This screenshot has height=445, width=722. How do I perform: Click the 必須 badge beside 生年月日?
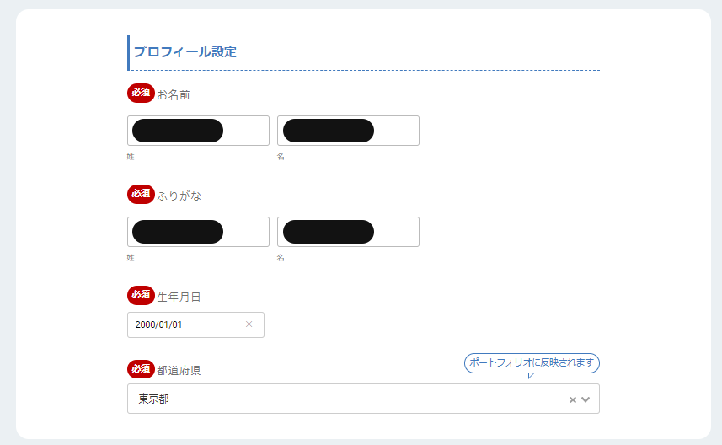(141, 295)
